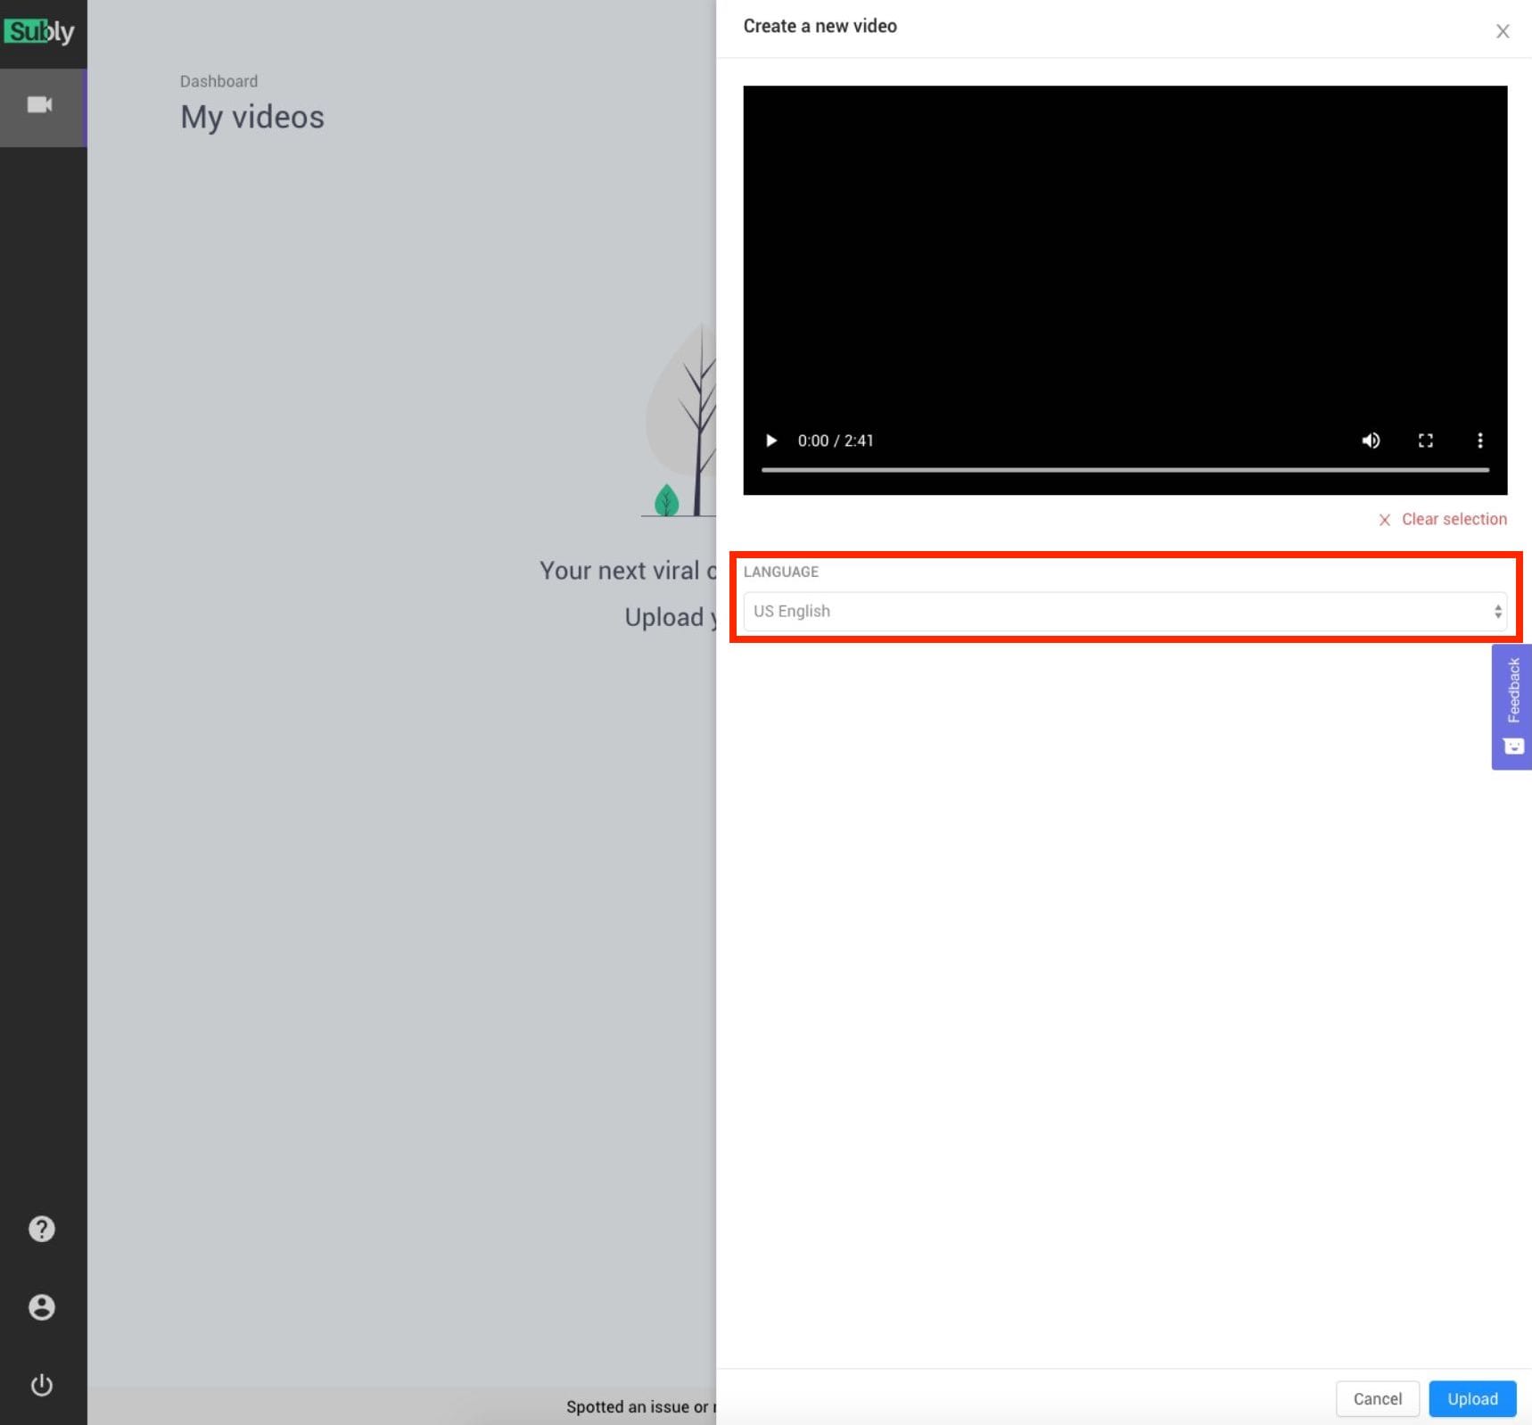The width and height of the screenshot is (1532, 1425).
Task: Open the Feedback side tab
Action: [1512, 706]
